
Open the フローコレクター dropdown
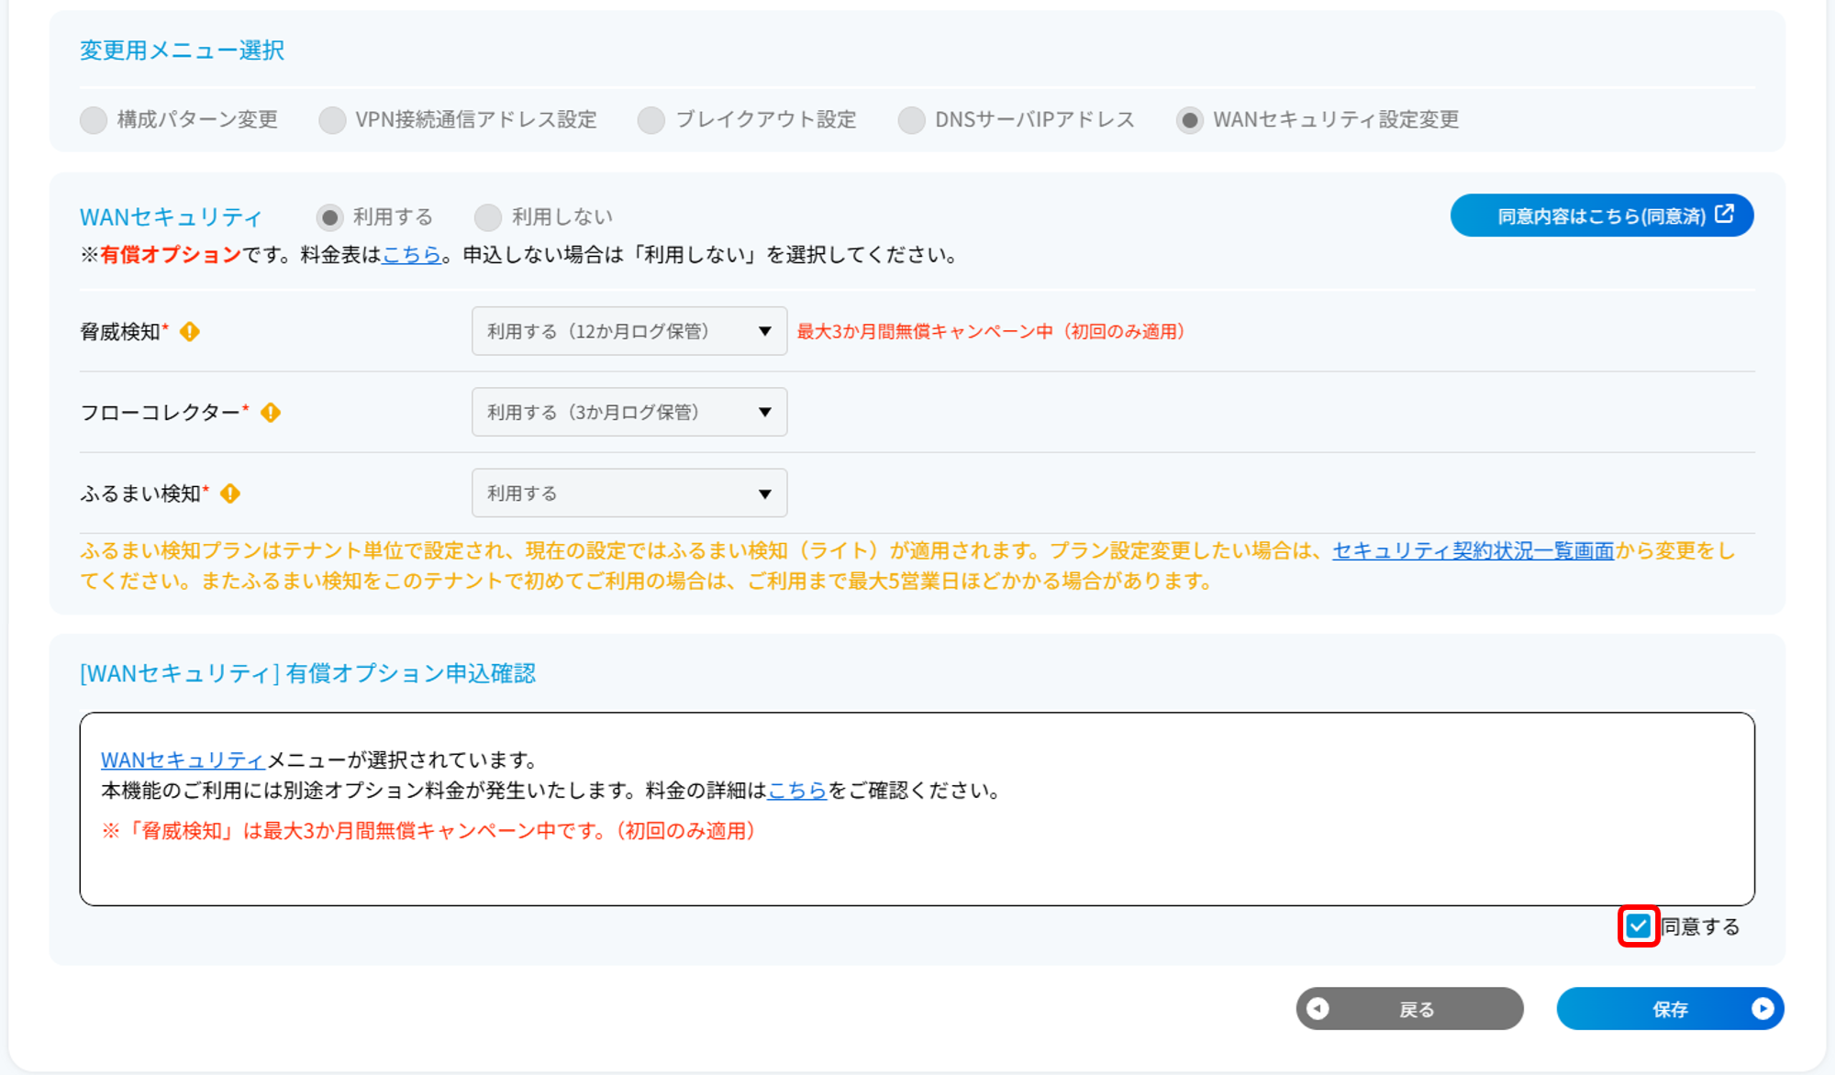coord(629,412)
